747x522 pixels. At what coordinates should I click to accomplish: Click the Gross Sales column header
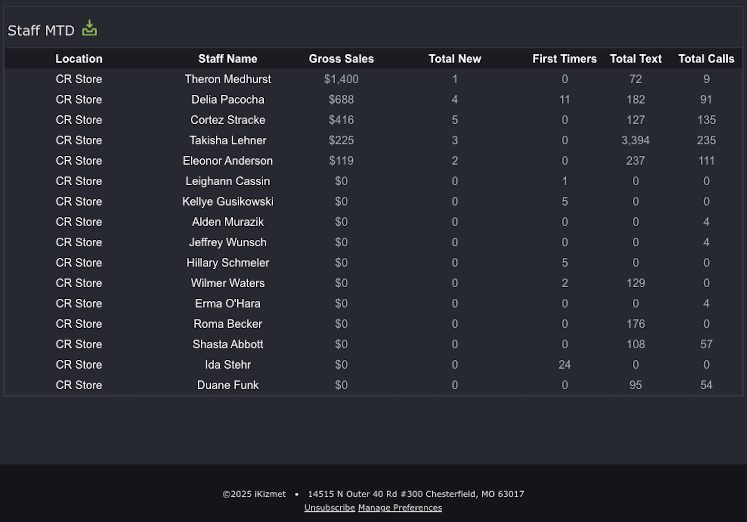click(x=341, y=59)
